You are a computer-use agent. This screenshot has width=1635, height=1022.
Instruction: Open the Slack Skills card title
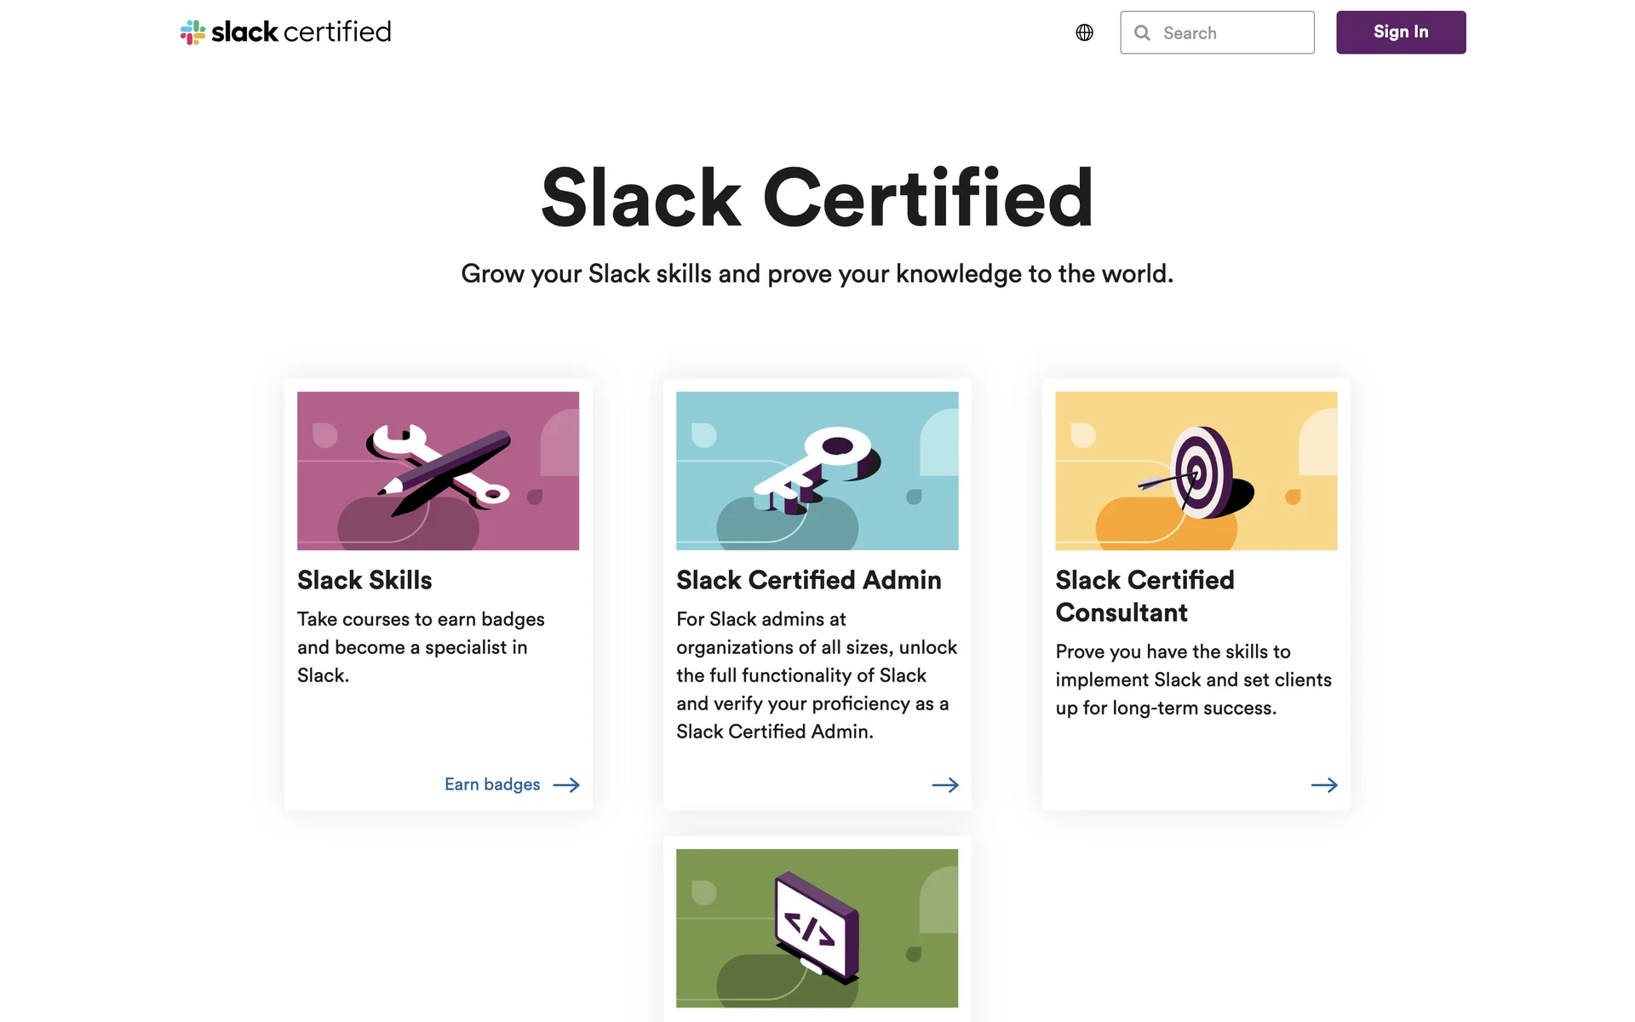point(364,580)
